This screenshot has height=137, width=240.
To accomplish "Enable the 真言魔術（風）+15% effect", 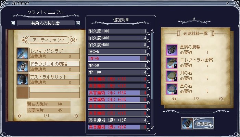I will point(117,120).
